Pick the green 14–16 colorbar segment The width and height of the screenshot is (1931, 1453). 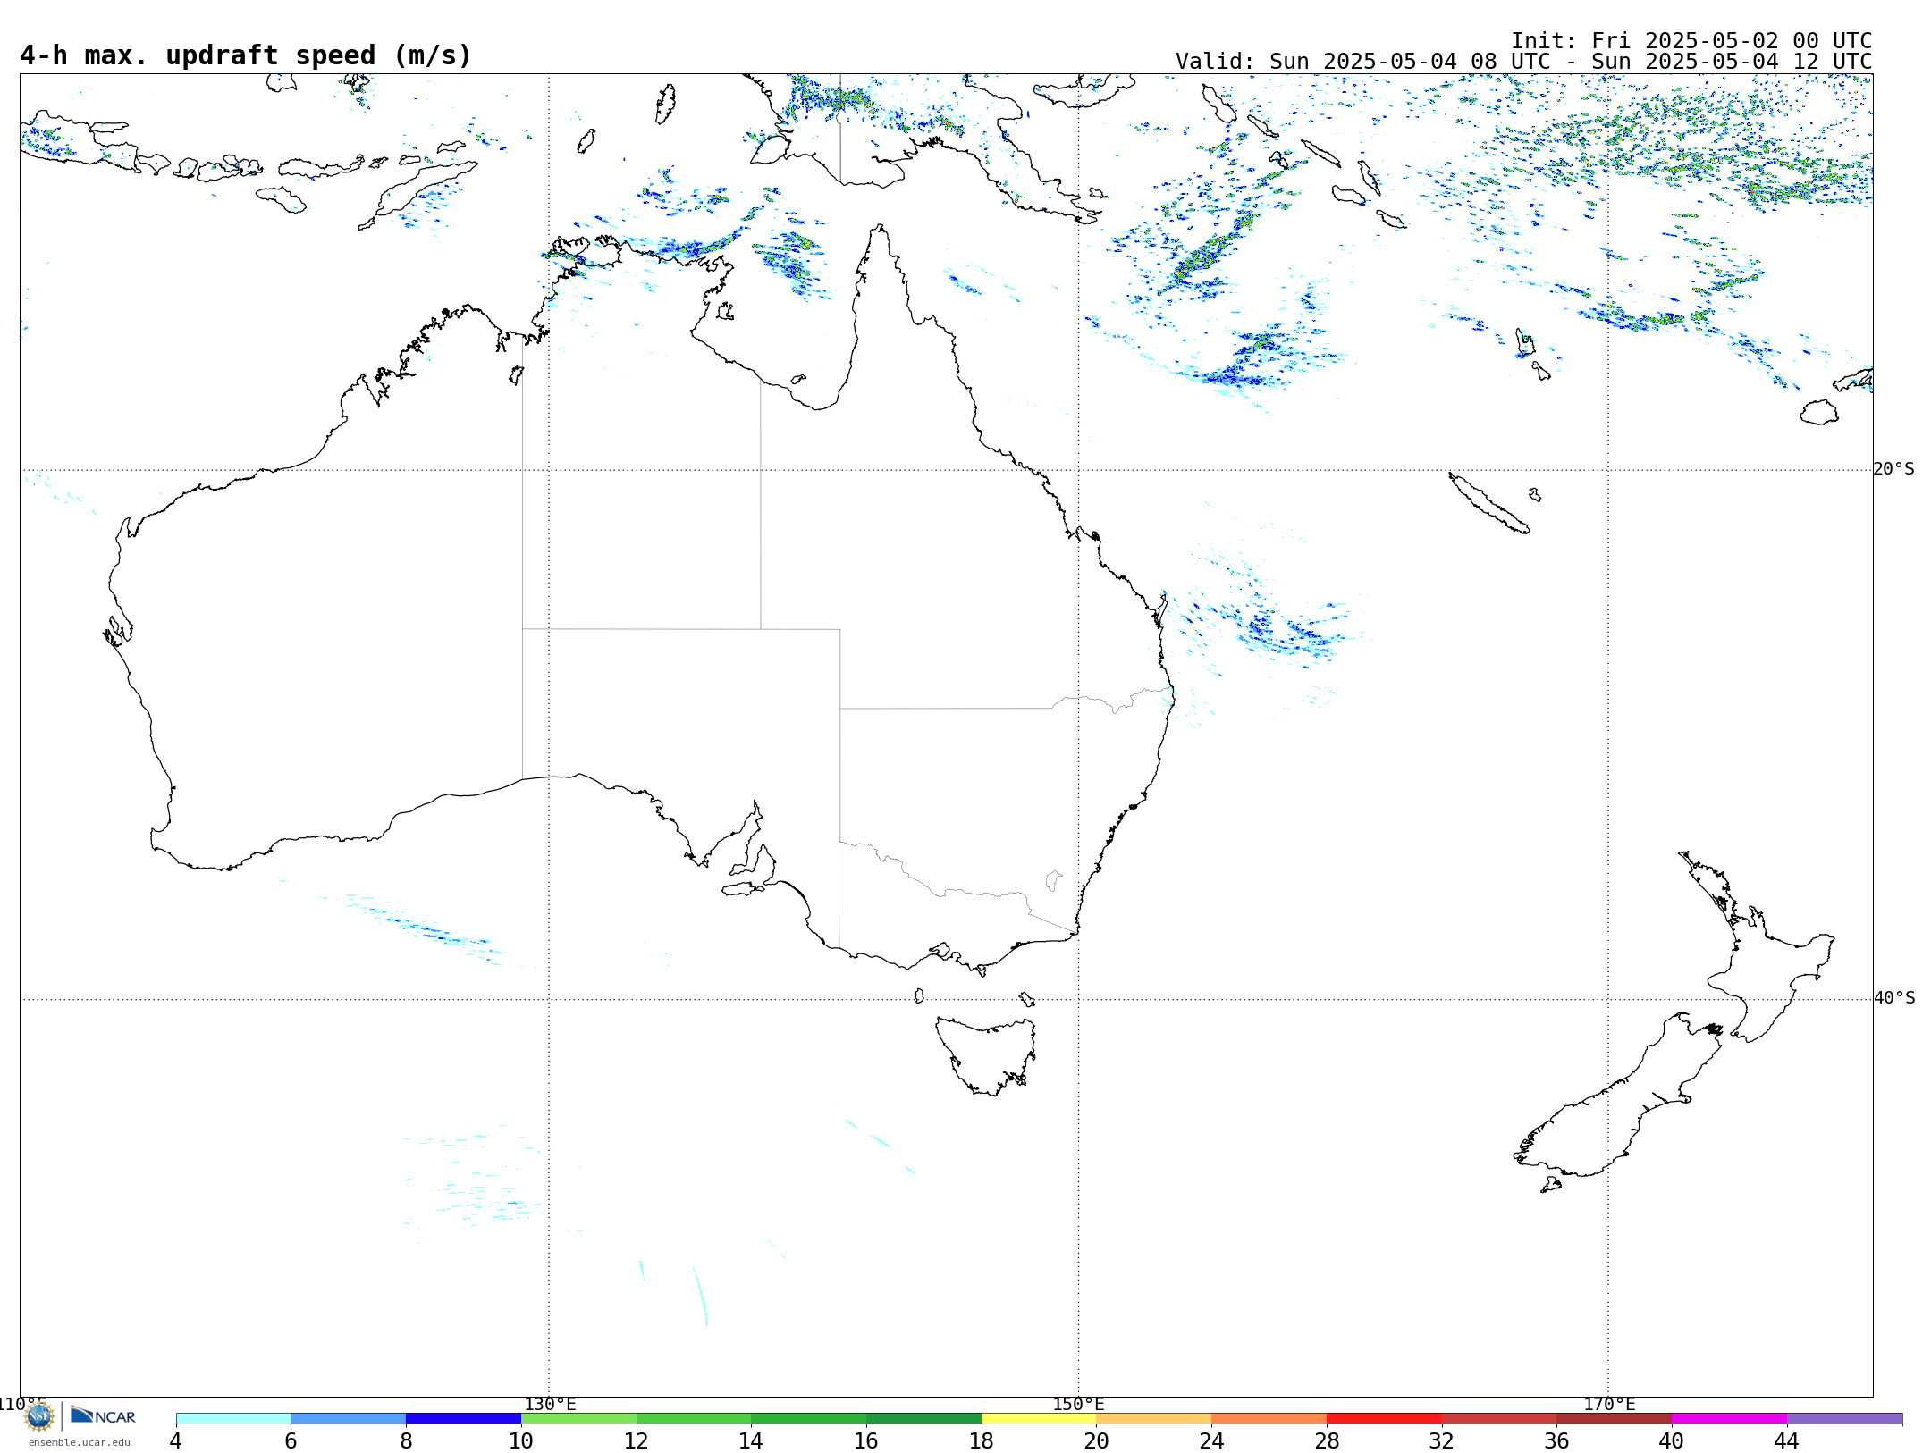(809, 1419)
